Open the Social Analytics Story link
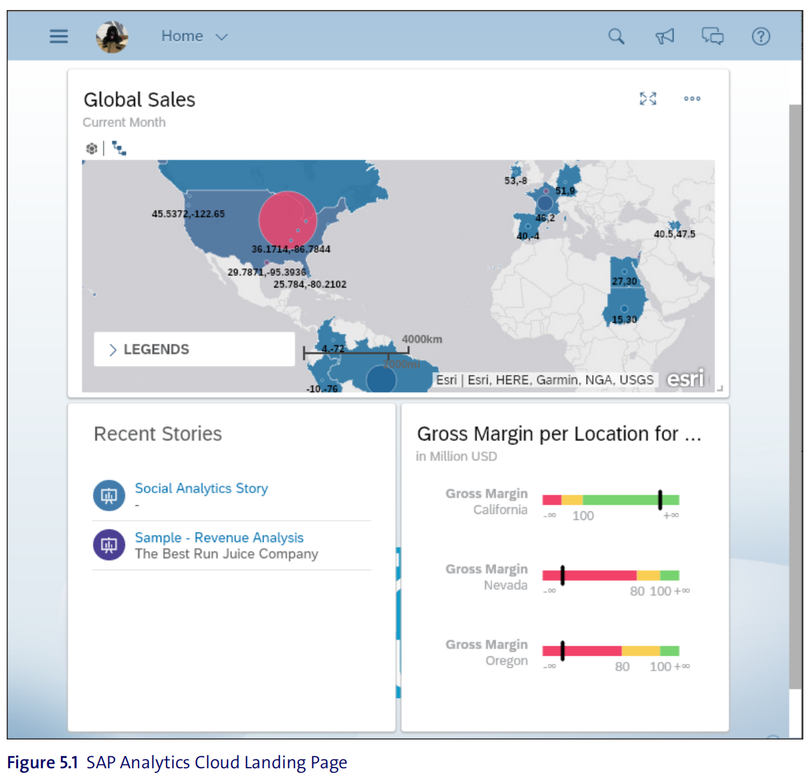This screenshot has width=810, height=783. coord(201,489)
